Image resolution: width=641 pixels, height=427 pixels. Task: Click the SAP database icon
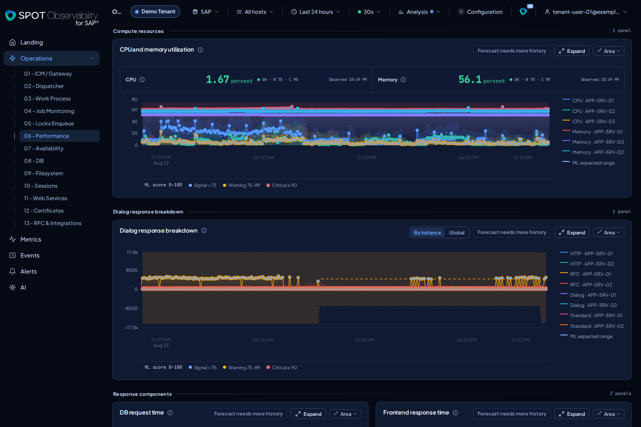[195, 12]
